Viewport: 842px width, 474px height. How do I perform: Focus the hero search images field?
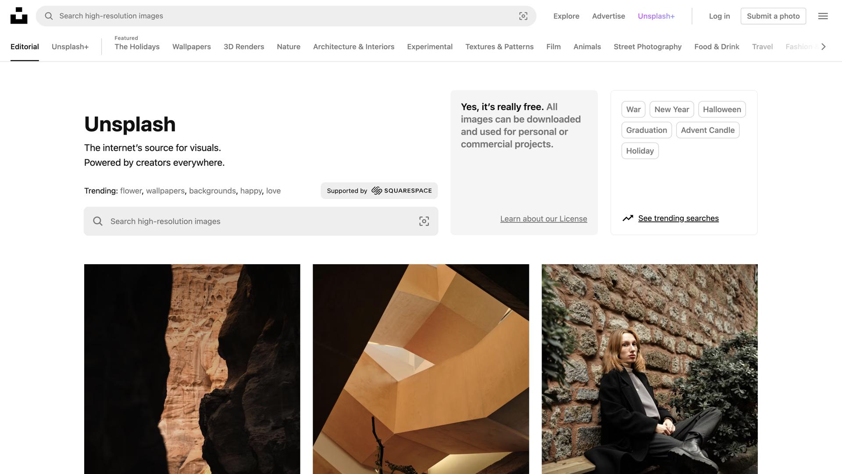259,221
